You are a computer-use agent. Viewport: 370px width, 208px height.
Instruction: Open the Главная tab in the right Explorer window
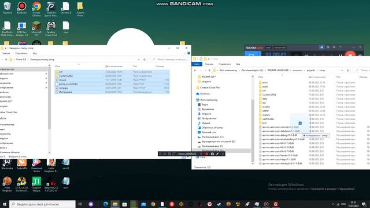pyautogui.click(x=209, y=64)
